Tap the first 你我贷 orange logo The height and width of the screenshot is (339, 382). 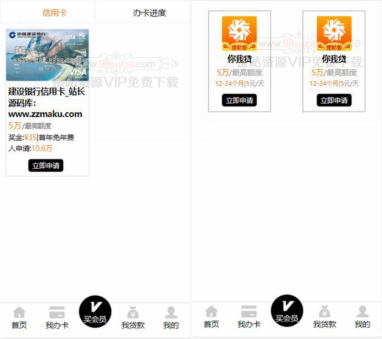tap(239, 33)
